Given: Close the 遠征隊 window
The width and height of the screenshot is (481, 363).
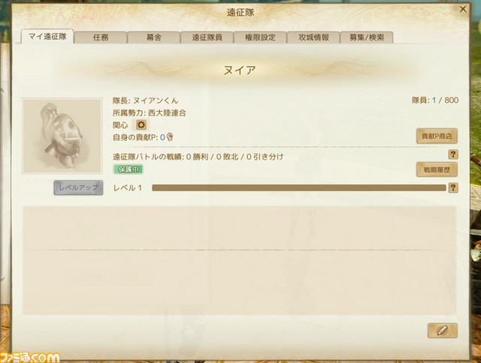Looking at the screenshot, I should point(463,10).
